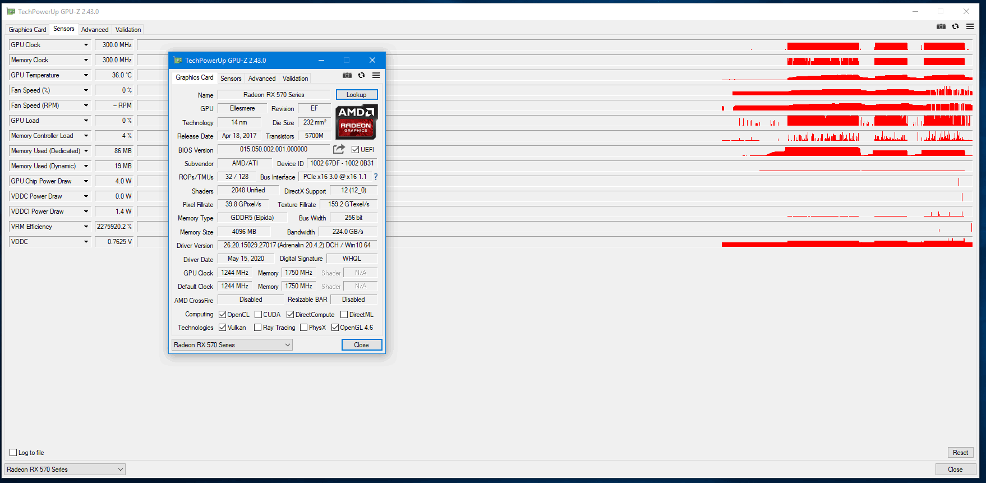Viewport: 986px width, 483px height.
Task: Open the Fan Speed (RPM) sensor dropdown
Action: tap(86, 105)
